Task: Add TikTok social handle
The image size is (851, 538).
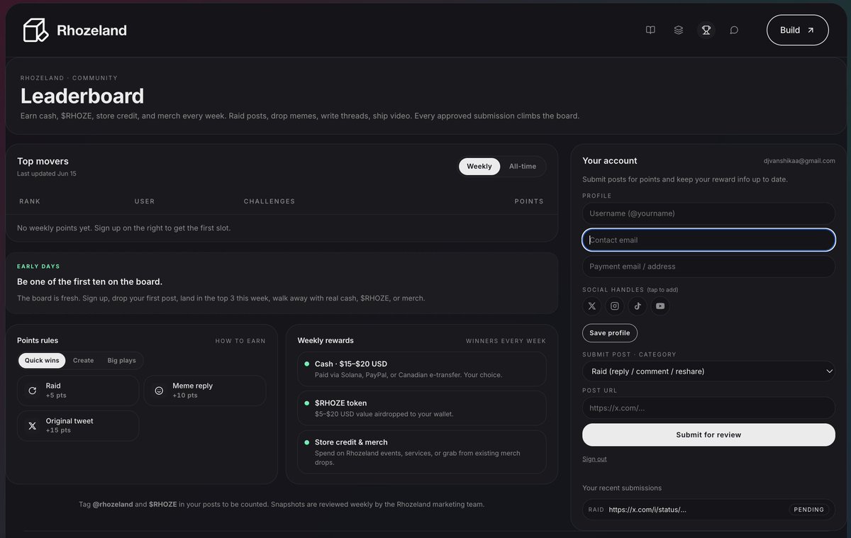Action: point(638,306)
